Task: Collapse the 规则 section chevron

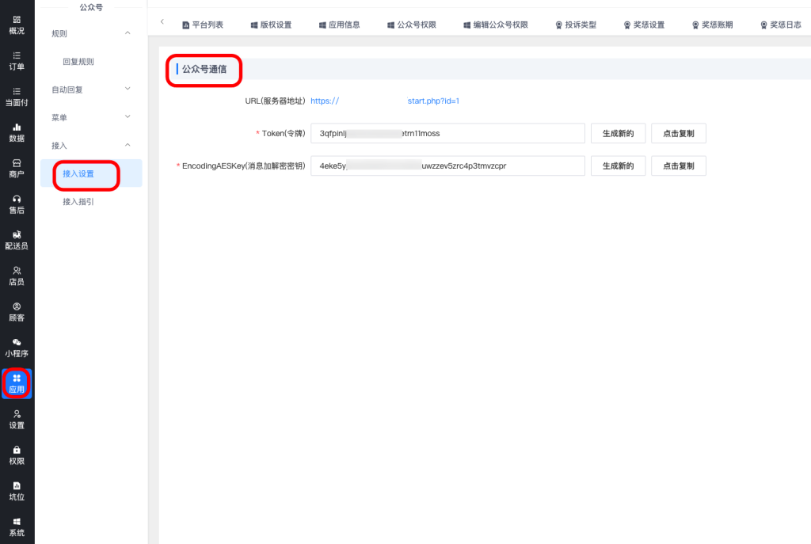Action: point(128,33)
